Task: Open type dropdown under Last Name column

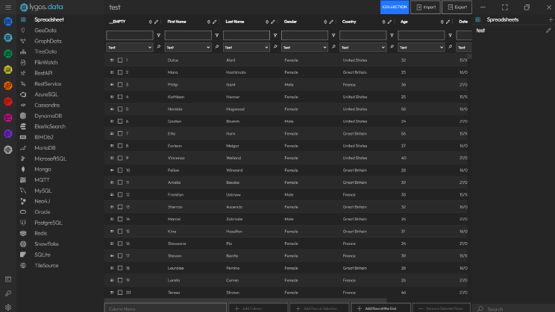Action: tap(246, 48)
